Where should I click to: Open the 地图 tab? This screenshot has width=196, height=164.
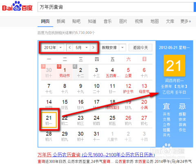click(x=154, y=21)
